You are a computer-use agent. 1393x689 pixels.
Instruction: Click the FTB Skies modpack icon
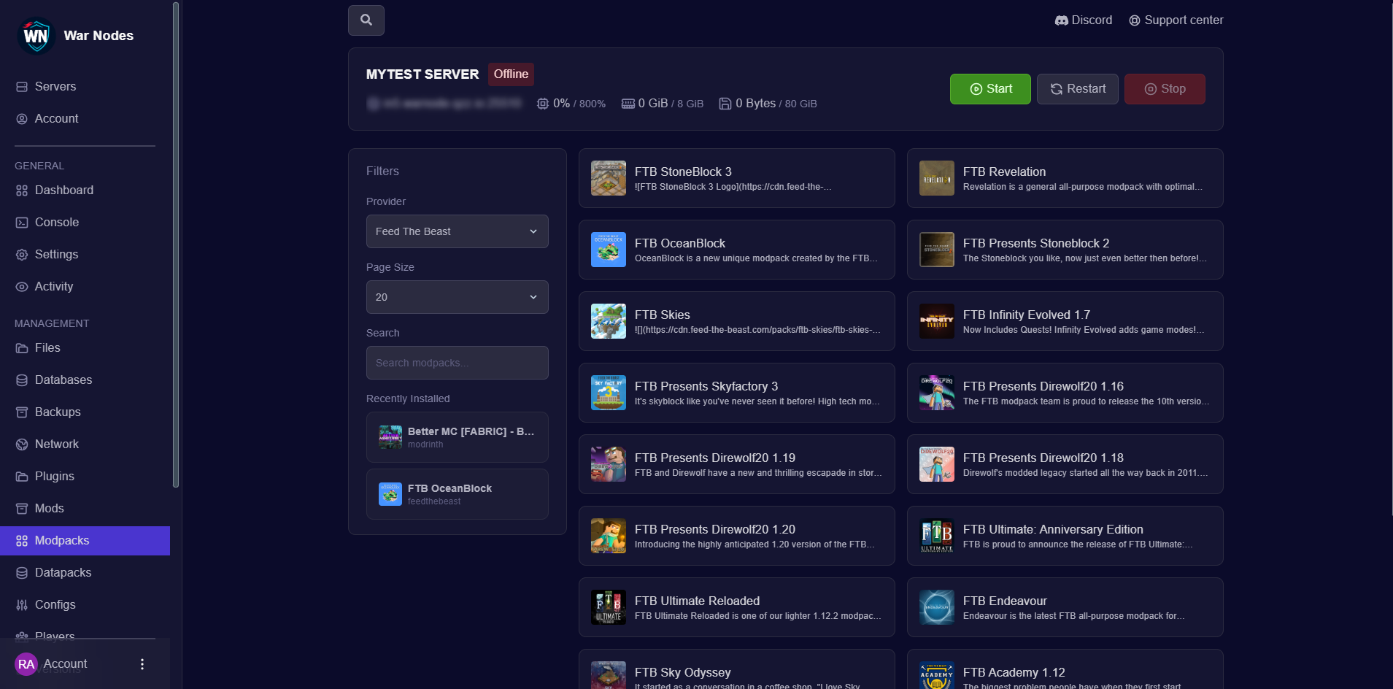click(609, 321)
